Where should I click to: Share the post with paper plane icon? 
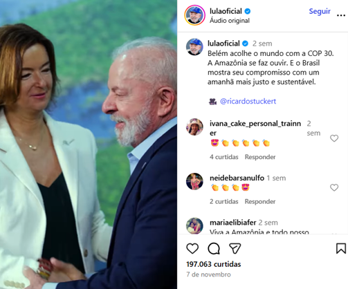235,248
